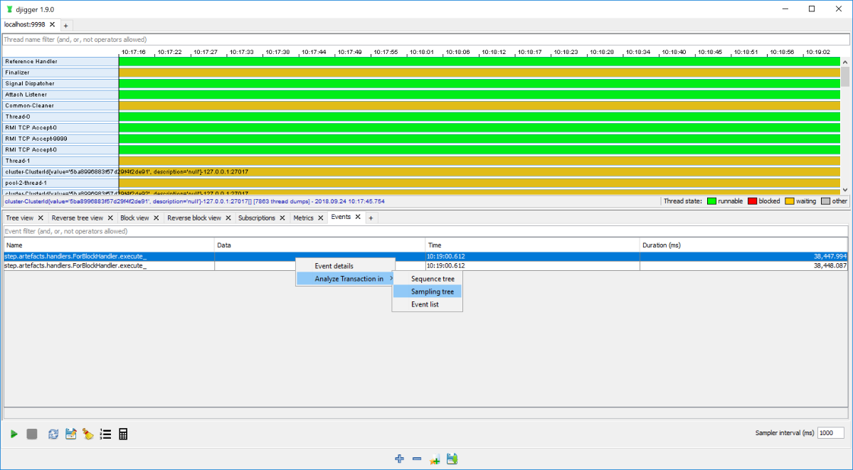This screenshot has width=853, height=470.
Task: Stop sampling with the gray square button
Action: click(x=32, y=434)
